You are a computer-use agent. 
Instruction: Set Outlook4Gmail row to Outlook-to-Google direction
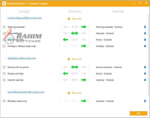[65, 33]
